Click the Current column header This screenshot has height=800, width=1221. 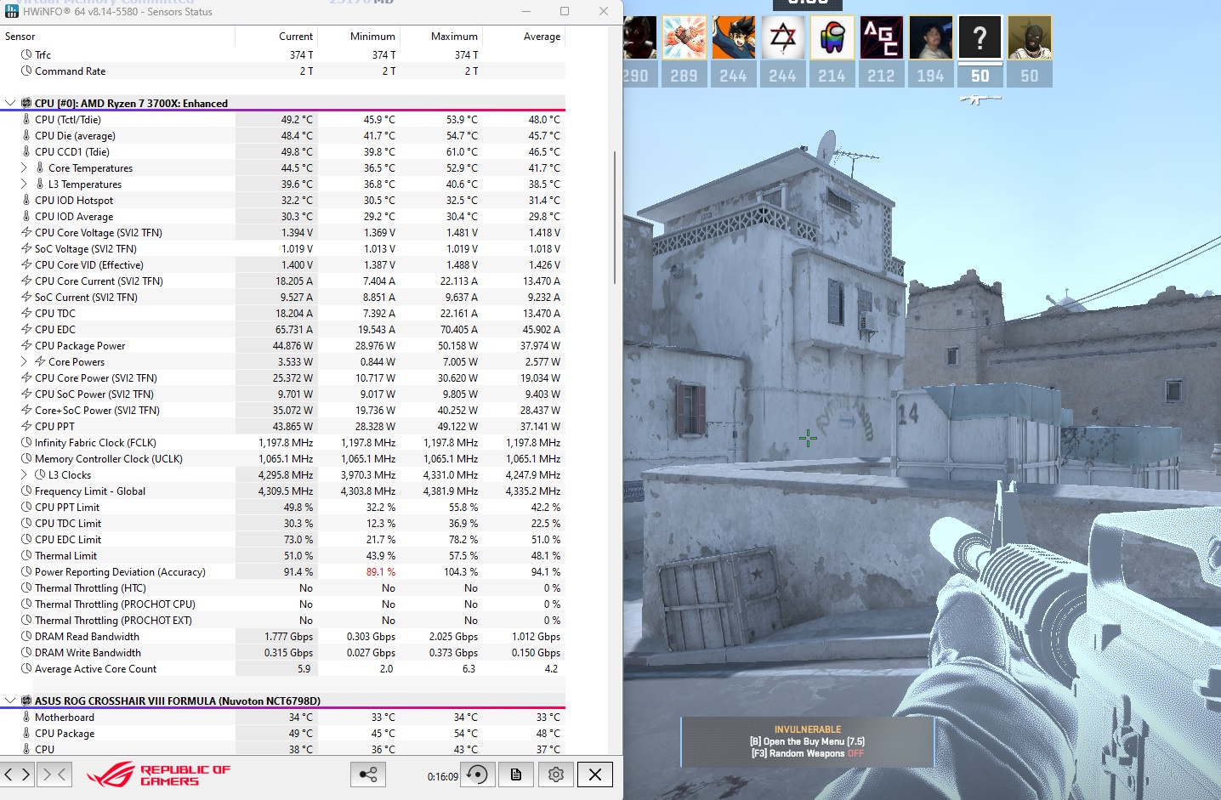click(x=275, y=37)
